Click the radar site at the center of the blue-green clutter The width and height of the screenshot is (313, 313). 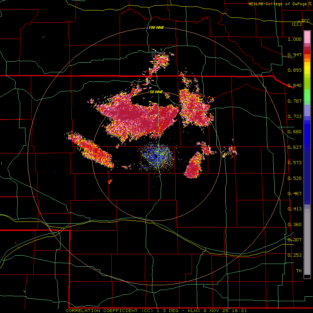tap(157, 157)
